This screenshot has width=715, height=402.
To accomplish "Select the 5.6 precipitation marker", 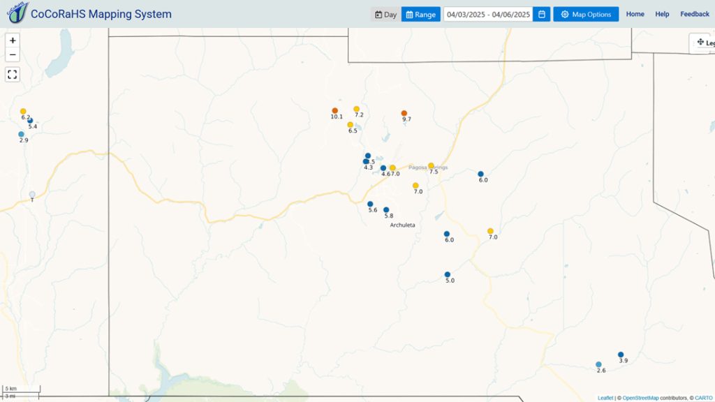I will [x=370, y=204].
